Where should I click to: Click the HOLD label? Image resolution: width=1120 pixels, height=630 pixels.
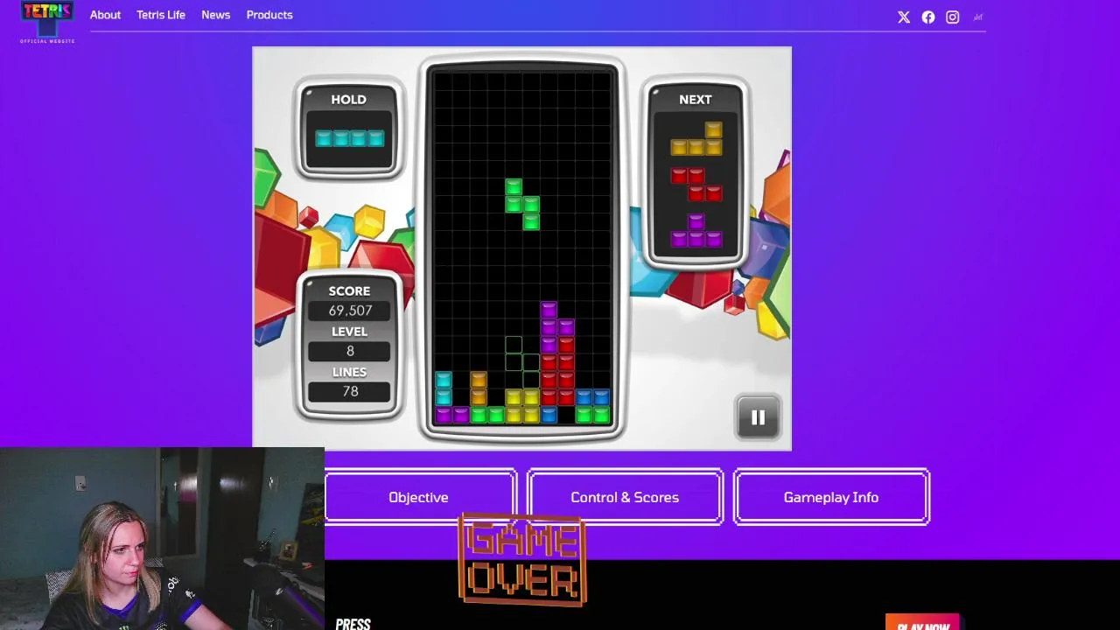[348, 100]
